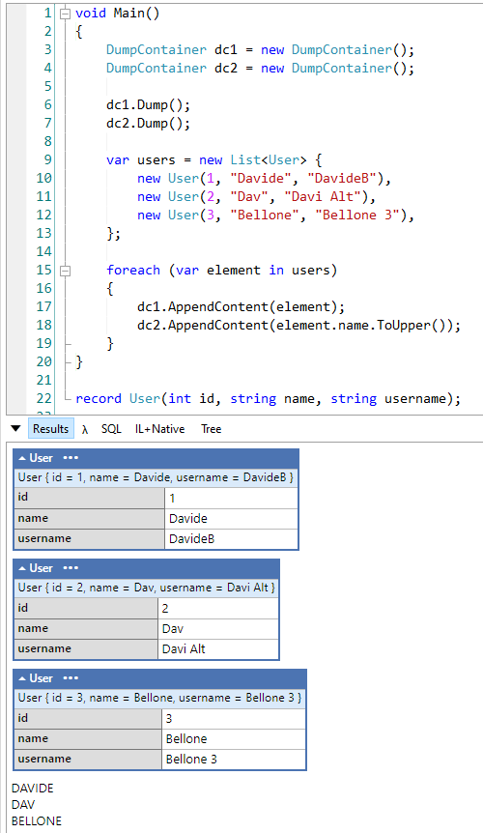Click the 'BELLONE' output line
This screenshot has width=483, height=833.
(x=37, y=820)
